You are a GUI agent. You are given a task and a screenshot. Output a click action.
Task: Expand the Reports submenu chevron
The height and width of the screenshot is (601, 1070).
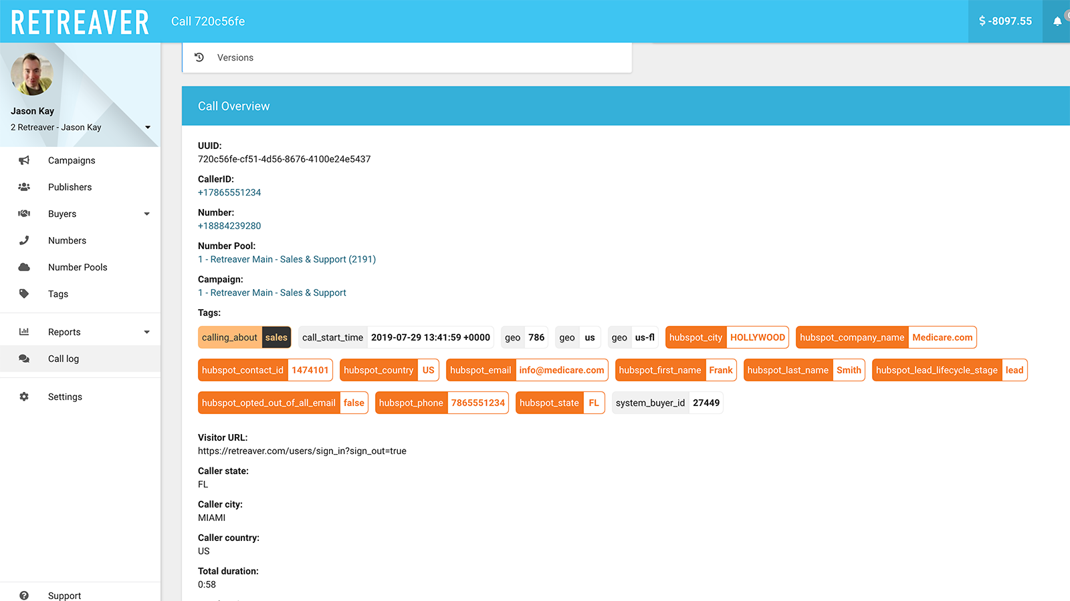(146, 331)
